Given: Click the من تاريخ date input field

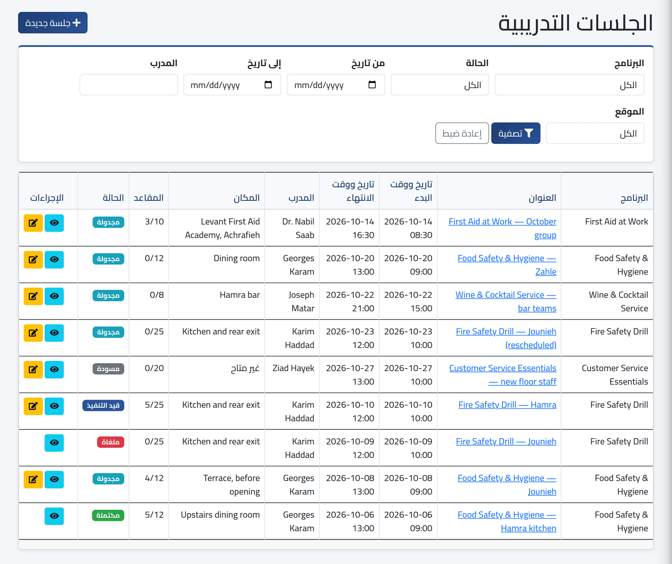Looking at the screenshot, I should (x=336, y=85).
